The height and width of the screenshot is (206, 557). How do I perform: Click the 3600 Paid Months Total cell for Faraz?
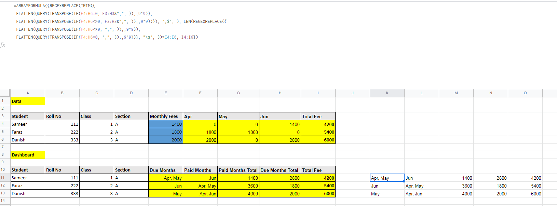coord(239,186)
